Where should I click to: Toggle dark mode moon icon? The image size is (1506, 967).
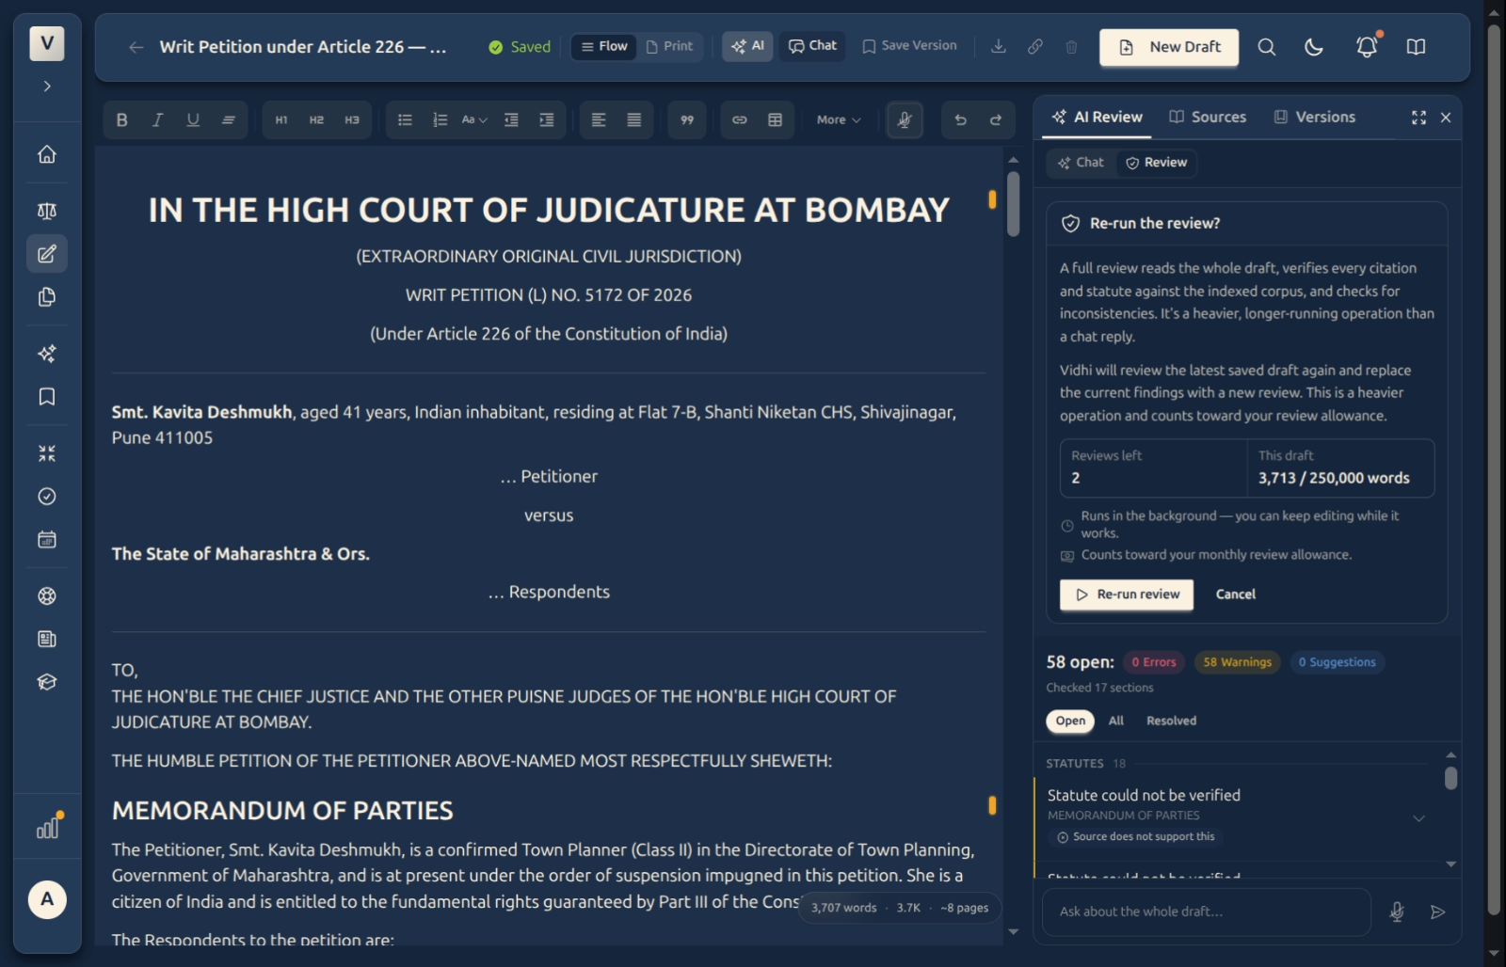(1314, 46)
